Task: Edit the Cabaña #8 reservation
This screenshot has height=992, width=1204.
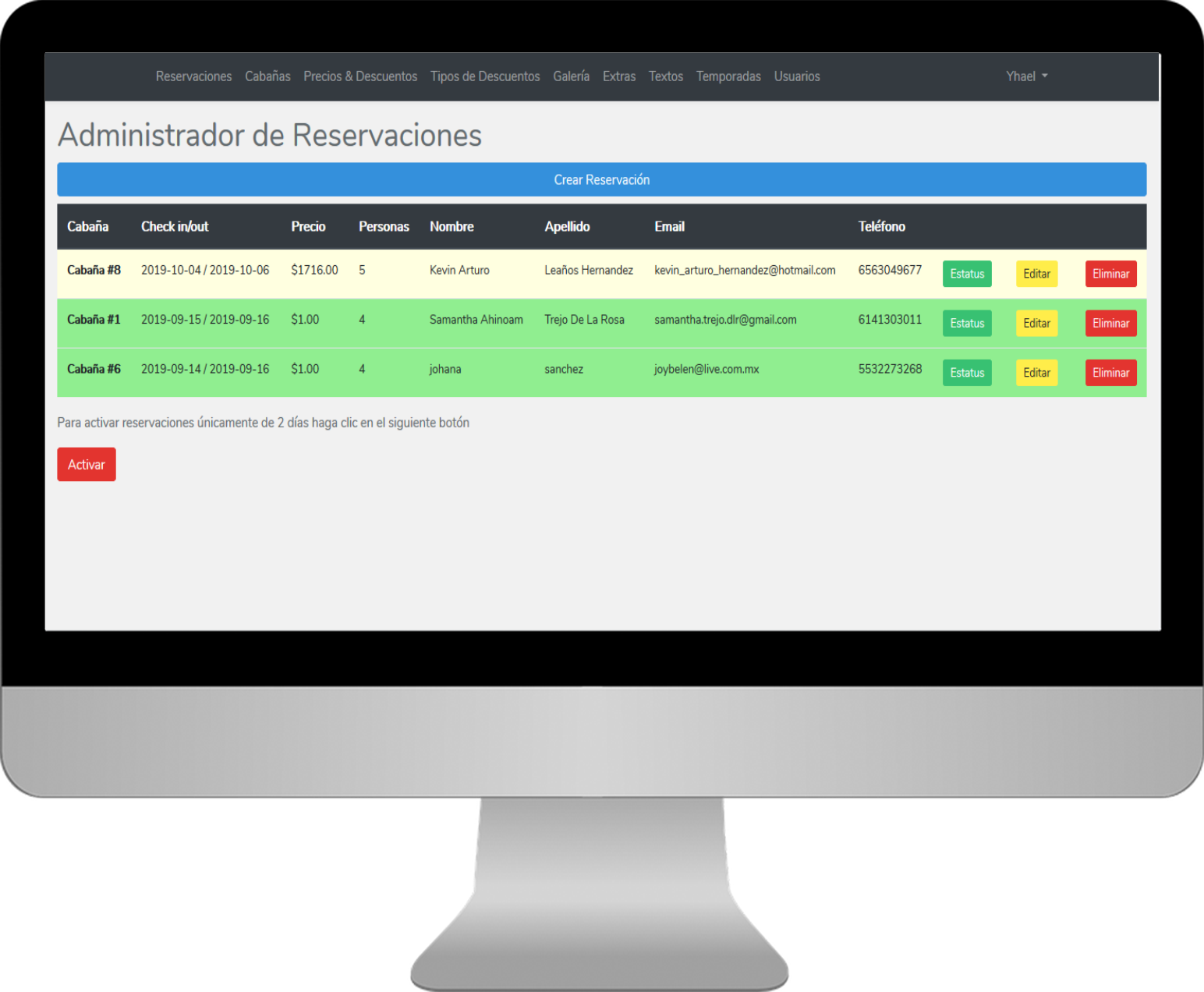Action: [1036, 274]
